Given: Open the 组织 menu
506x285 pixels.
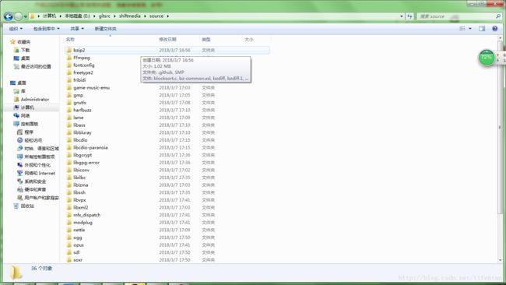Looking at the screenshot, I should click(x=16, y=29).
